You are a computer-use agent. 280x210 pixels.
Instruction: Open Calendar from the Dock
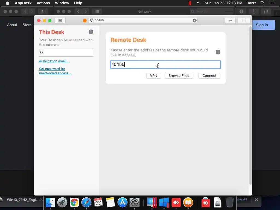coord(98,203)
